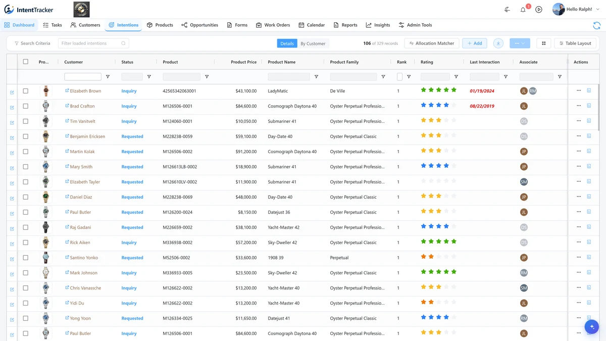This screenshot has height=341, width=606.
Task: Open the Work Orders tab
Action: click(x=273, y=25)
